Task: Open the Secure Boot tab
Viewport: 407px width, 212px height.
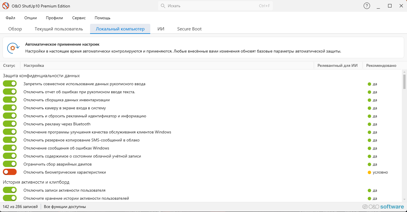Action: tap(189, 29)
